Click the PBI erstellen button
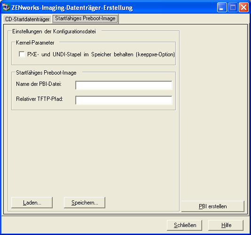Image resolution: width=251 pixels, height=235 pixels. click(x=213, y=206)
